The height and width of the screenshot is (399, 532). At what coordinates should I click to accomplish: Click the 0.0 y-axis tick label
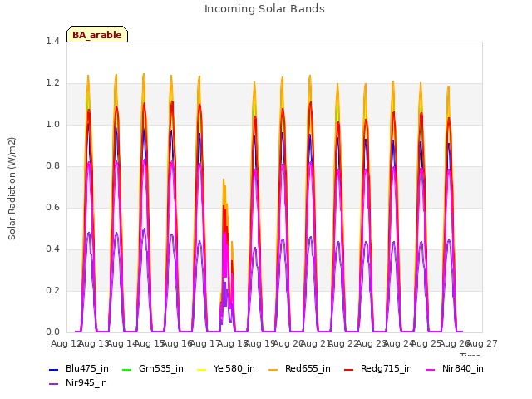(52, 332)
